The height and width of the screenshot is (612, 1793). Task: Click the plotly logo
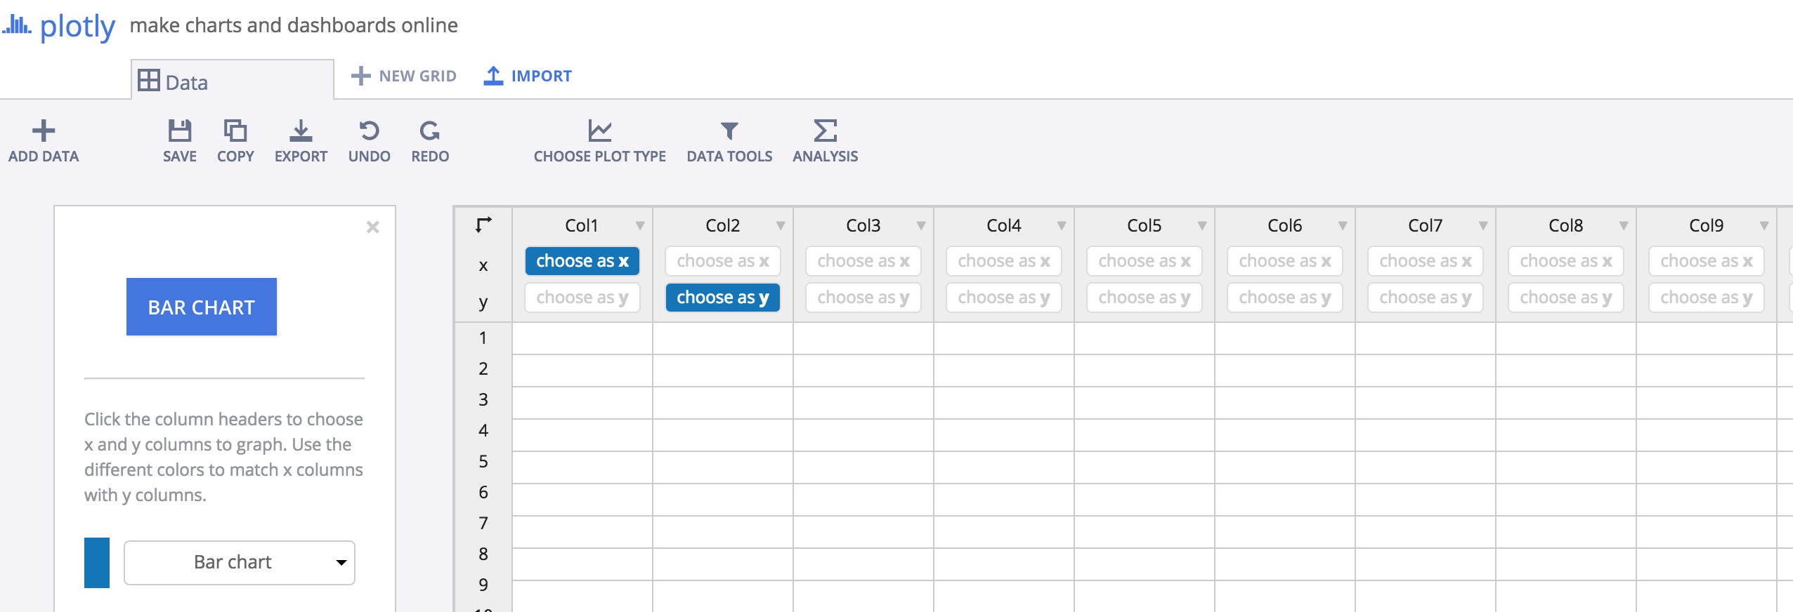pyautogui.click(x=59, y=26)
